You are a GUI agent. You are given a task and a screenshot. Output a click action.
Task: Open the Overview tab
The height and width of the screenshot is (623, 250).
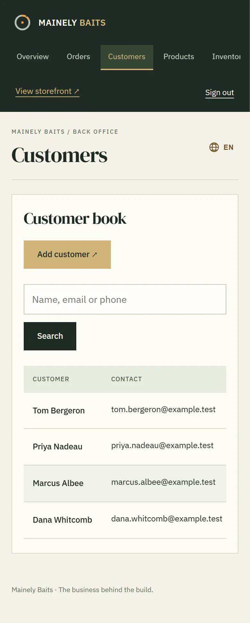(33, 57)
